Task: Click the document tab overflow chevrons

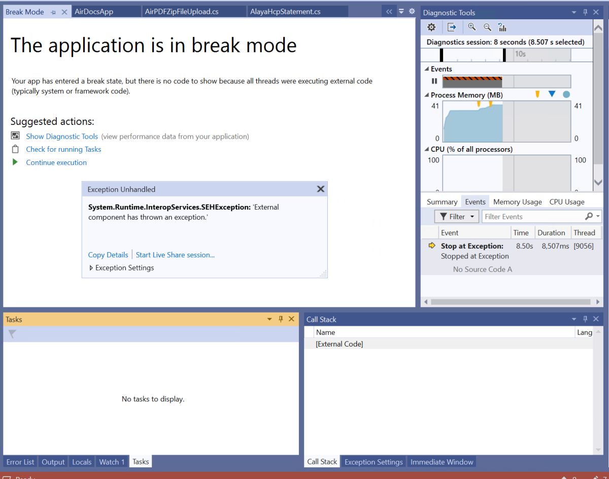Action: coord(389,11)
